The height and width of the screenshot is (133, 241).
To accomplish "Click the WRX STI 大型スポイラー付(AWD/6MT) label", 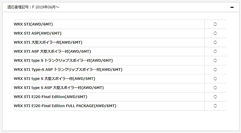I will point(48,42).
